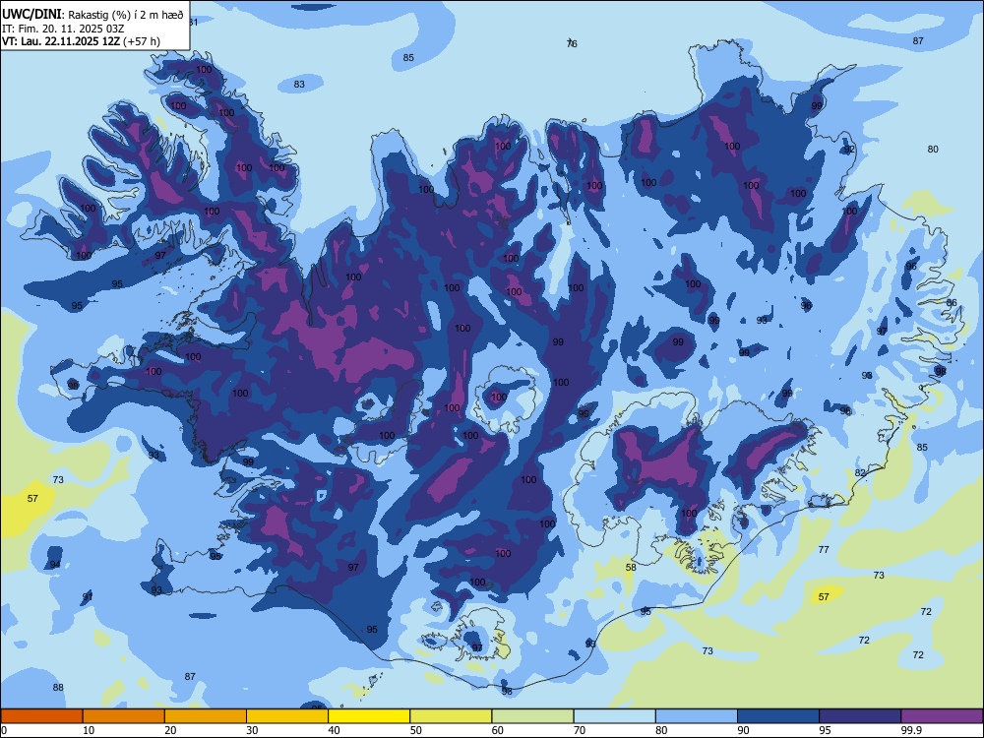Click the "50" legend tick label
Image resolution: width=984 pixels, height=738 pixels.
click(416, 730)
